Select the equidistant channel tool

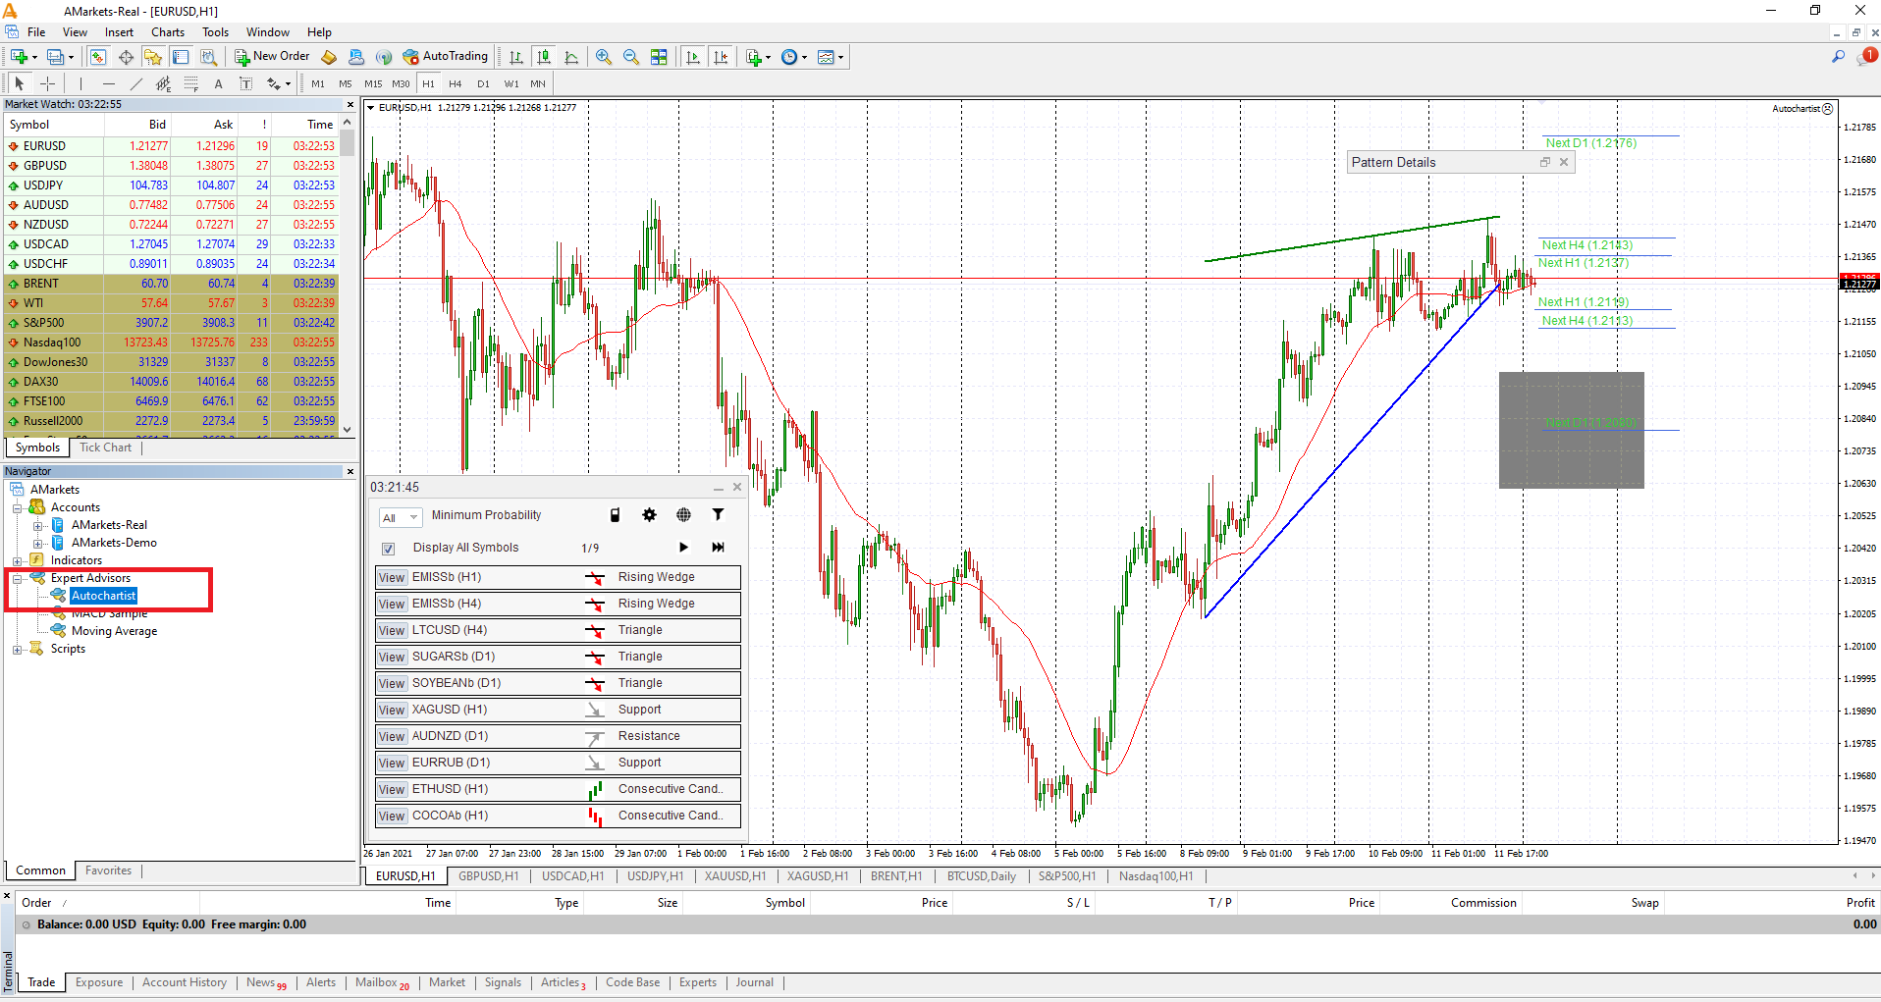coord(163,83)
